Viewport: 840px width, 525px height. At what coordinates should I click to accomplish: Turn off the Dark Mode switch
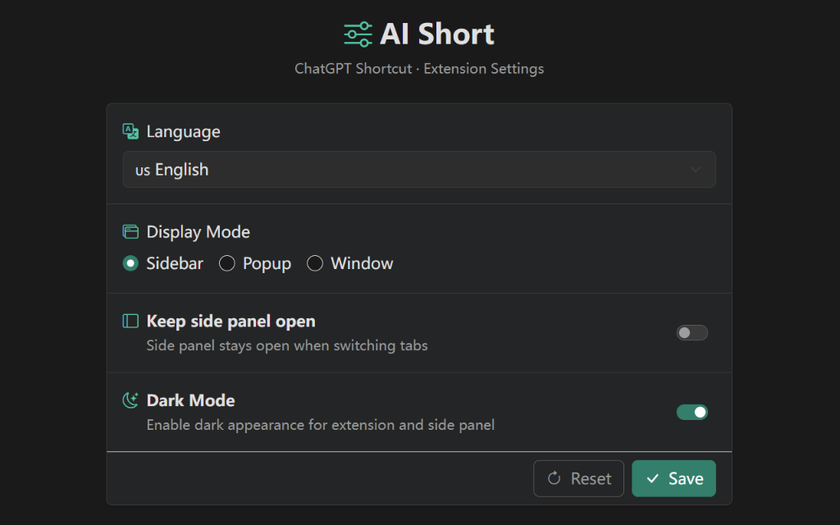[x=692, y=412]
